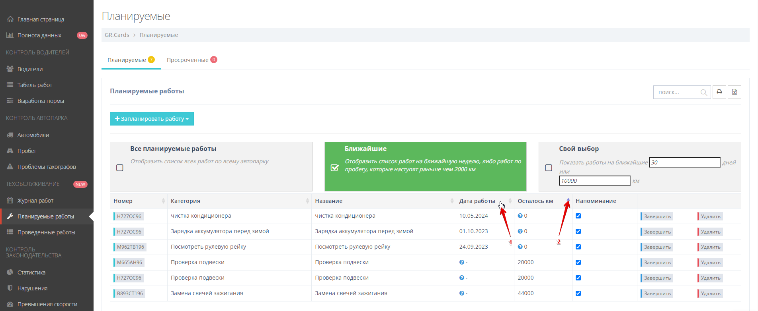Toggle the Свой выбор checkbox
Viewport: 758px width, 311px height.
pyautogui.click(x=549, y=168)
